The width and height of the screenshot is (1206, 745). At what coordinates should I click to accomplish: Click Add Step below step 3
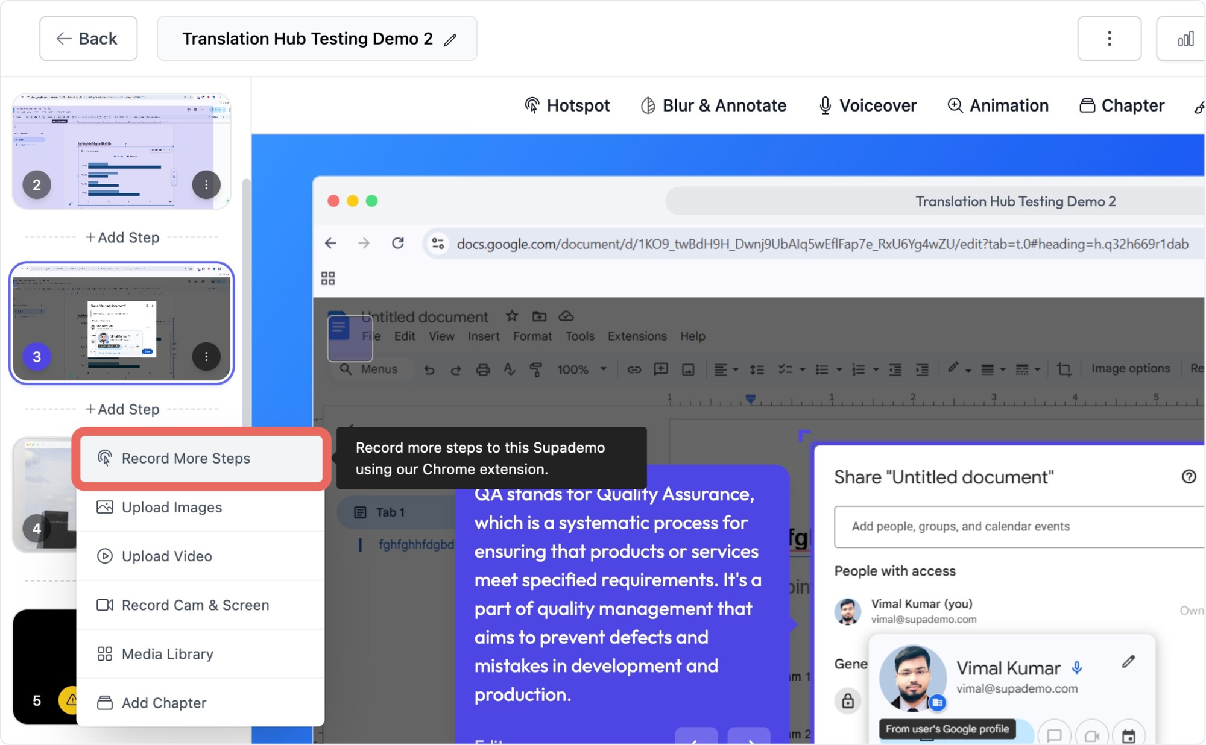pyautogui.click(x=122, y=409)
